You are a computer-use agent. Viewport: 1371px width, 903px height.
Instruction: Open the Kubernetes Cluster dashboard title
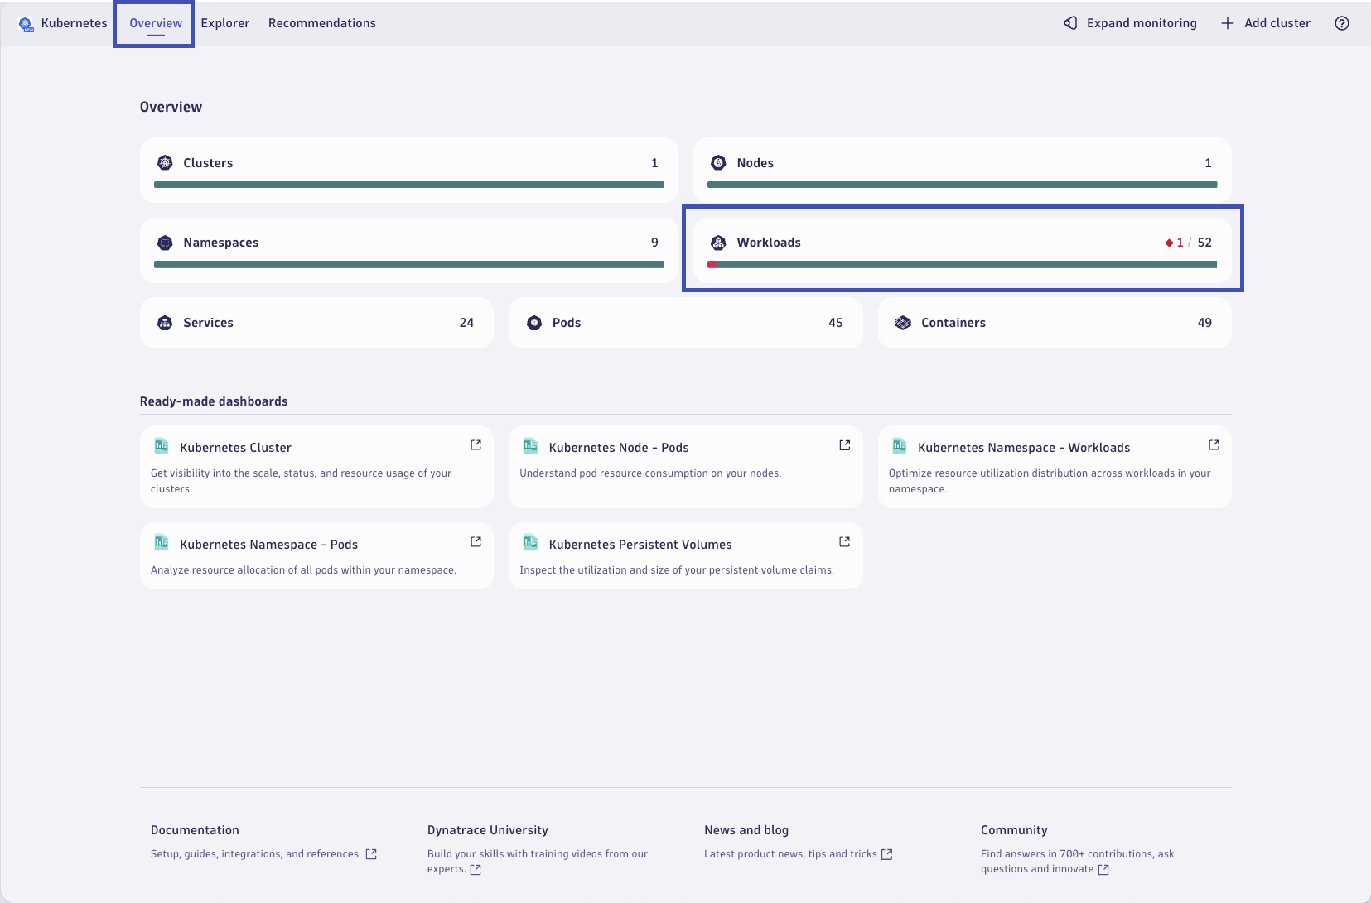click(235, 448)
